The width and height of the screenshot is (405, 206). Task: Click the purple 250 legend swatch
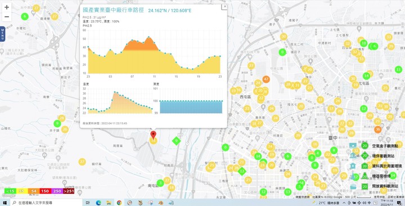(57, 191)
